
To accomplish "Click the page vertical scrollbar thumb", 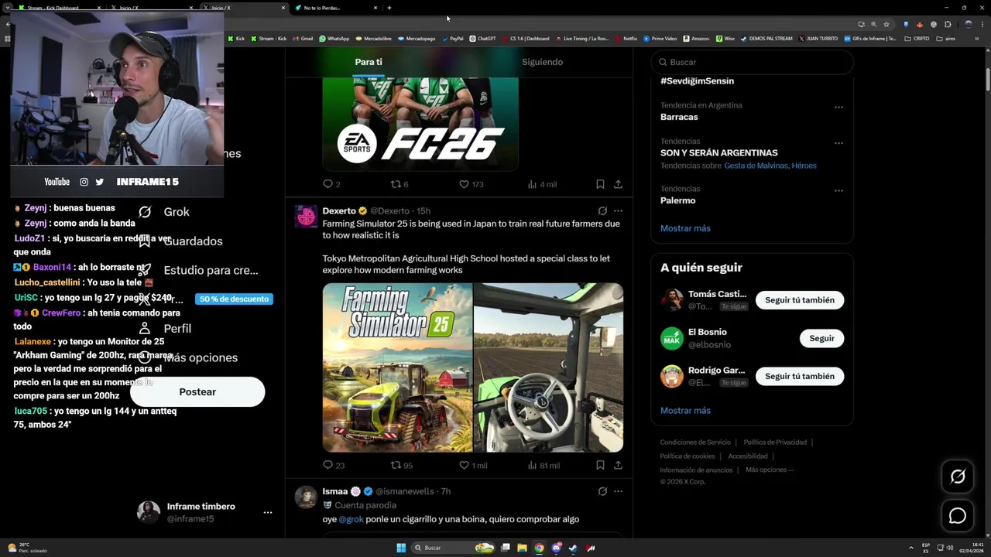I will 987,80.
